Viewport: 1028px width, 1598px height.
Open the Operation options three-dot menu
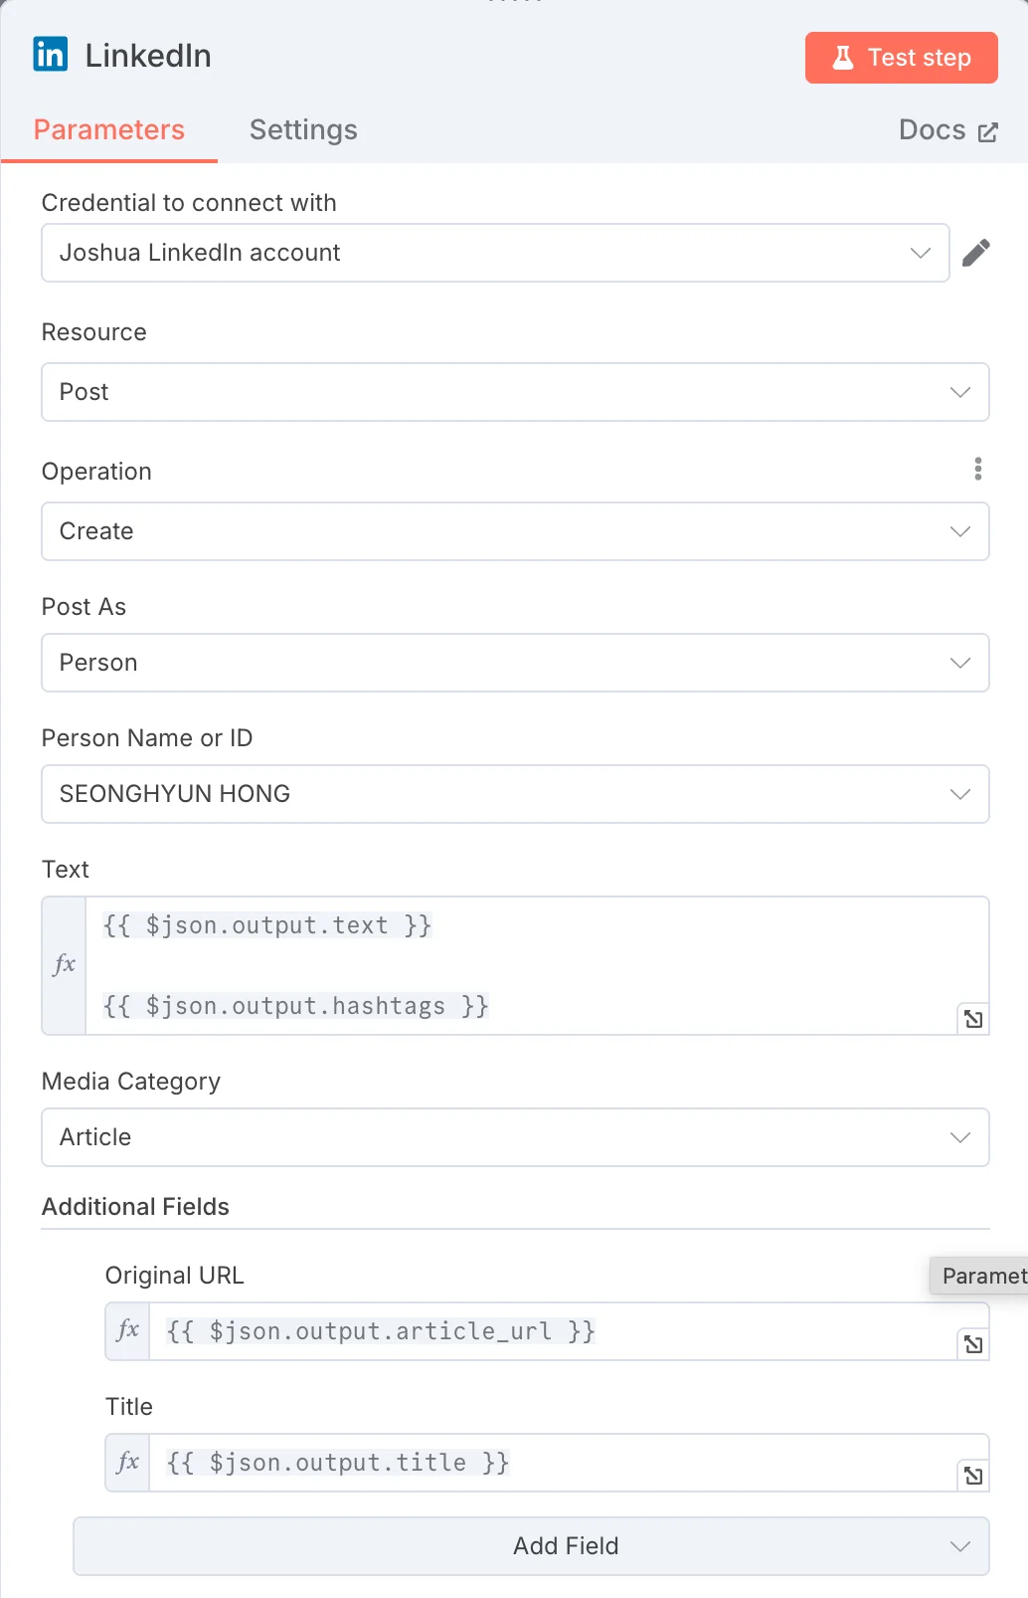coord(978,469)
